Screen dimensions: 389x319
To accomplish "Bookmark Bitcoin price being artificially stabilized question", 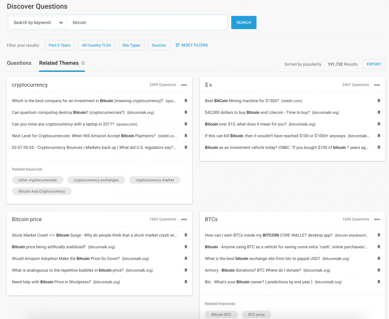I will 186,247.
